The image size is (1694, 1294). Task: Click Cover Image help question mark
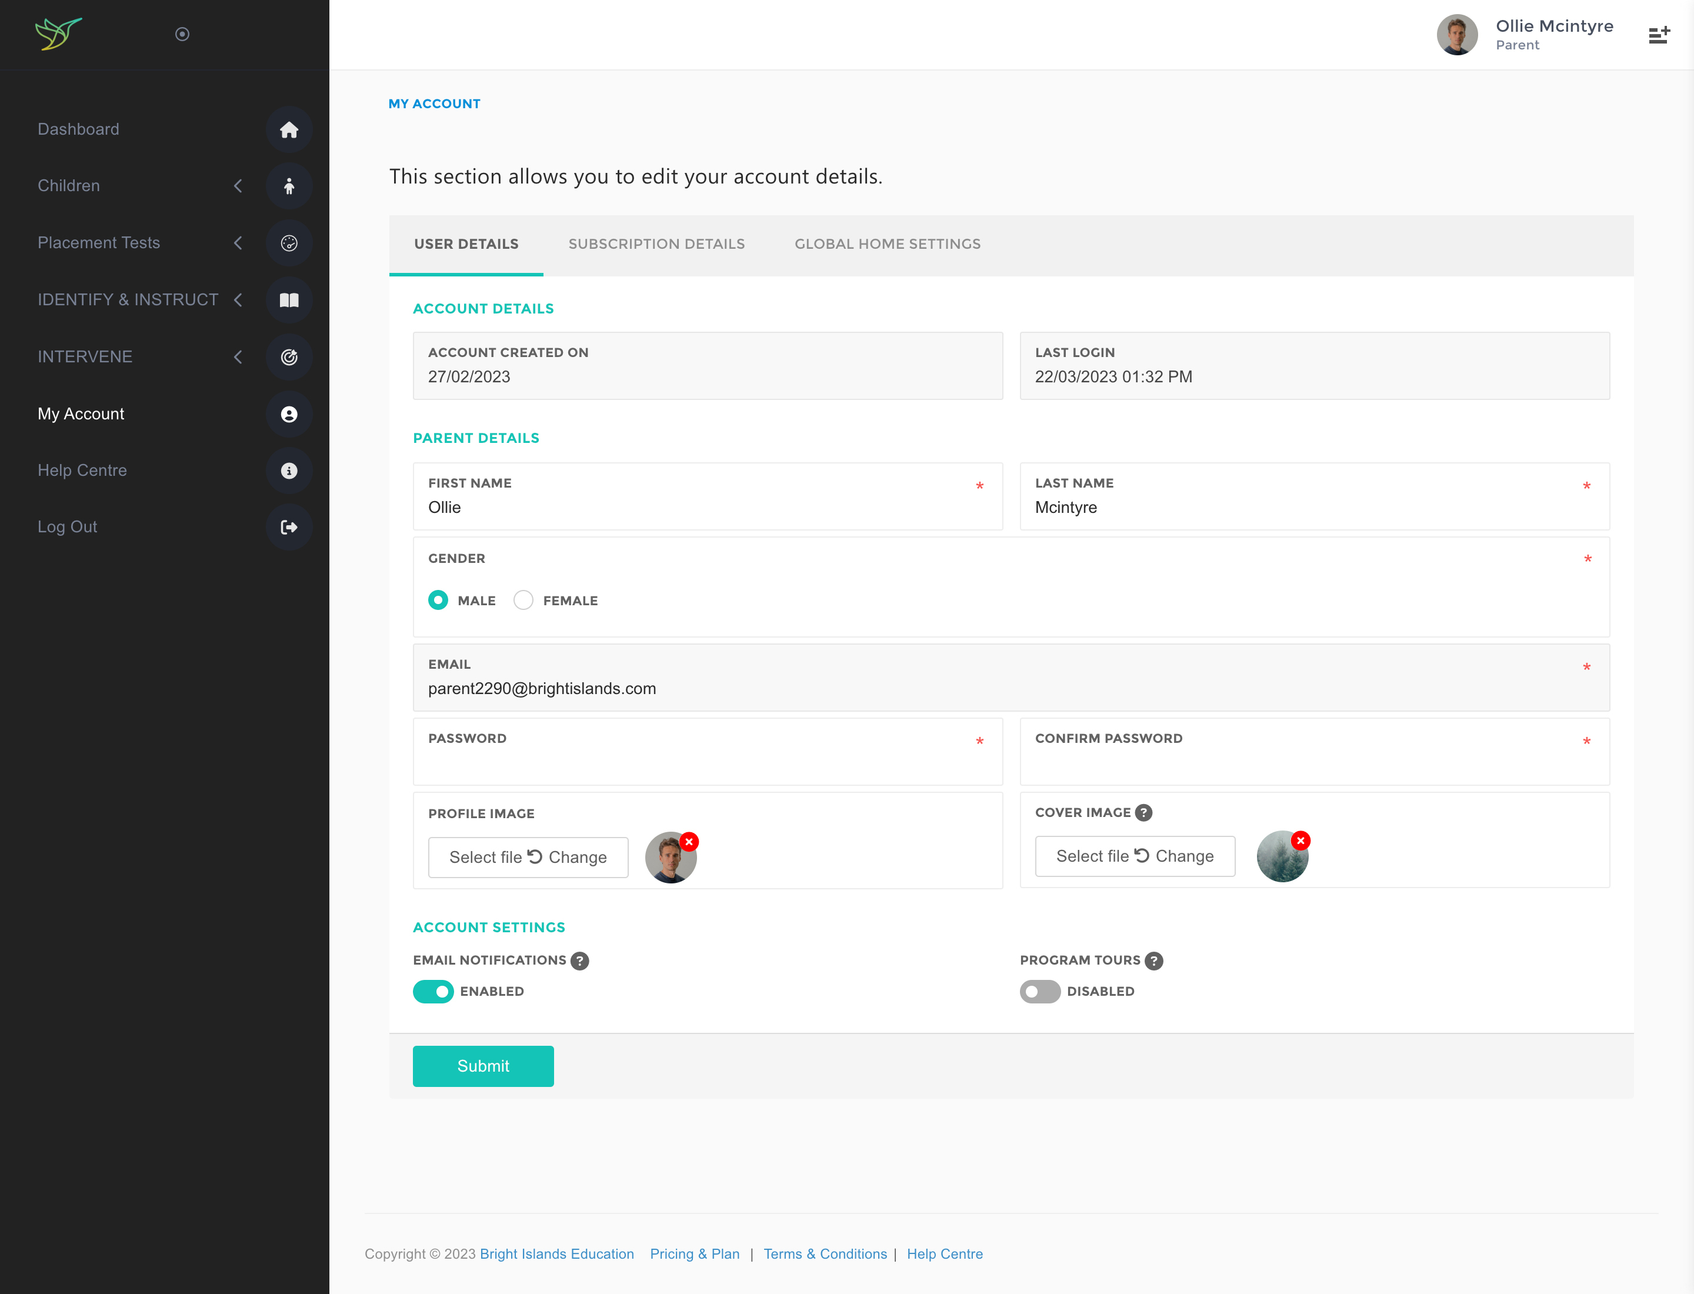(1144, 813)
